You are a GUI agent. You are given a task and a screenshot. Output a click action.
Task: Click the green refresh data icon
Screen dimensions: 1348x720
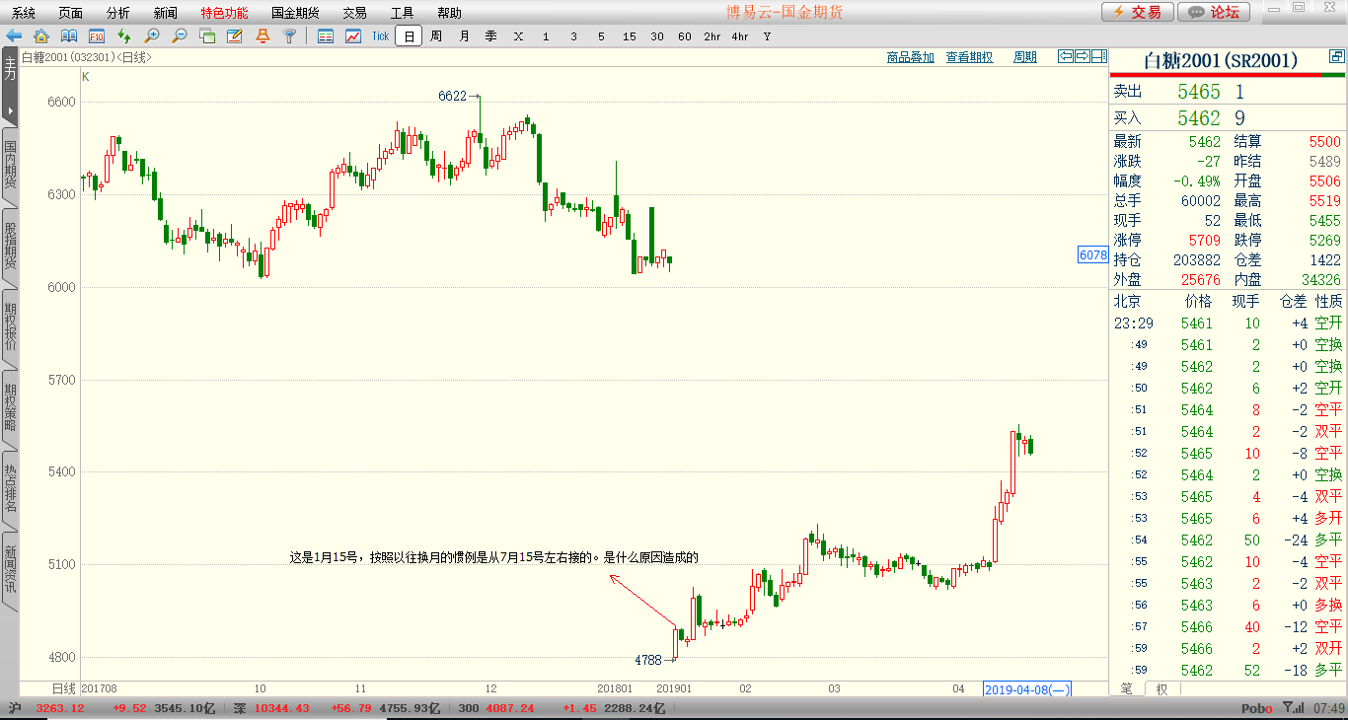124,36
